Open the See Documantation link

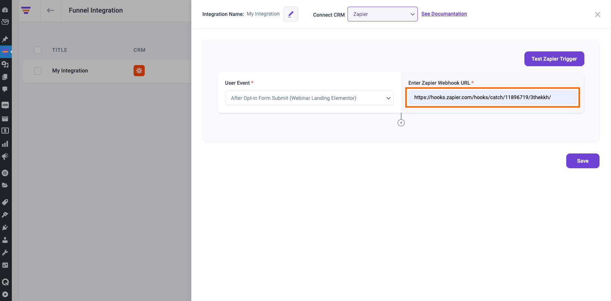click(444, 14)
